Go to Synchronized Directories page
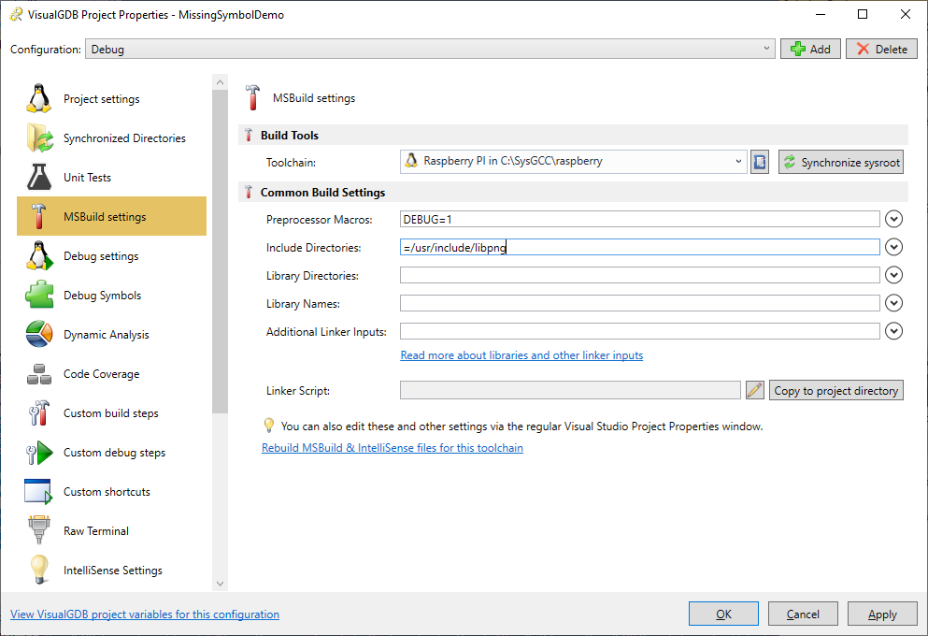The width and height of the screenshot is (928, 636). point(111,138)
